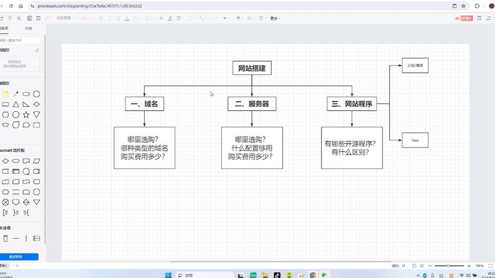Select the 有哪些开源程序 question box
Image resolution: width=495 pixels, height=278 pixels.
click(352, 148)
